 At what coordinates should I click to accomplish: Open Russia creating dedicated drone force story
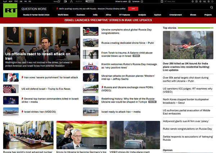127,43
